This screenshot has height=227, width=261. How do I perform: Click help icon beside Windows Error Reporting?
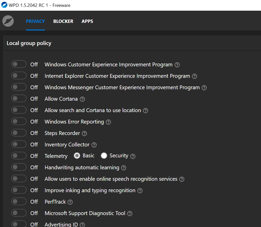pyautogui.click(x=108, y=122)
